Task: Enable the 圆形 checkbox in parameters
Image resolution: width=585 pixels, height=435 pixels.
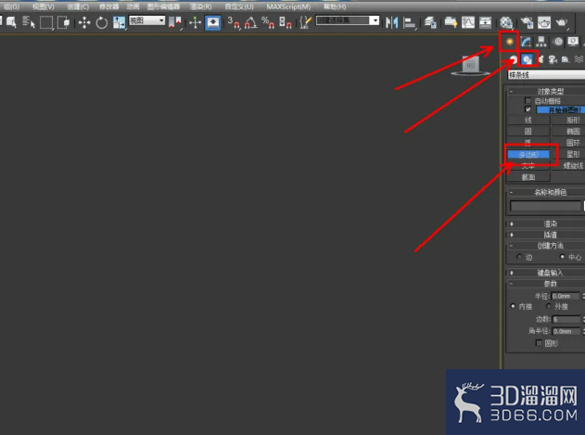Action: tap(539, 343)
